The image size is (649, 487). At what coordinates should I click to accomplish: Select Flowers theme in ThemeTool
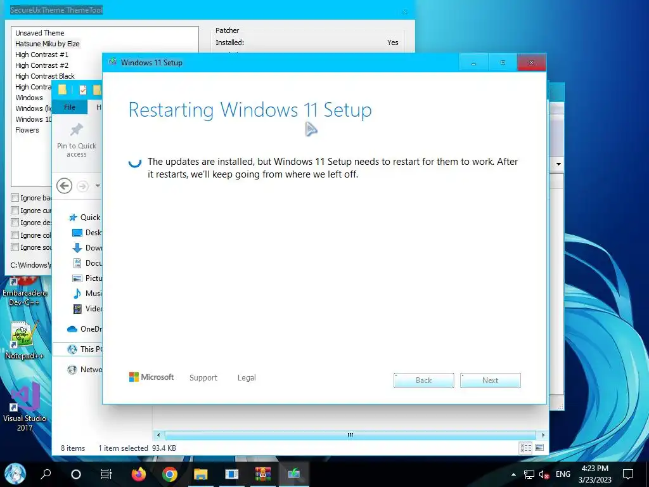(27, 129)
